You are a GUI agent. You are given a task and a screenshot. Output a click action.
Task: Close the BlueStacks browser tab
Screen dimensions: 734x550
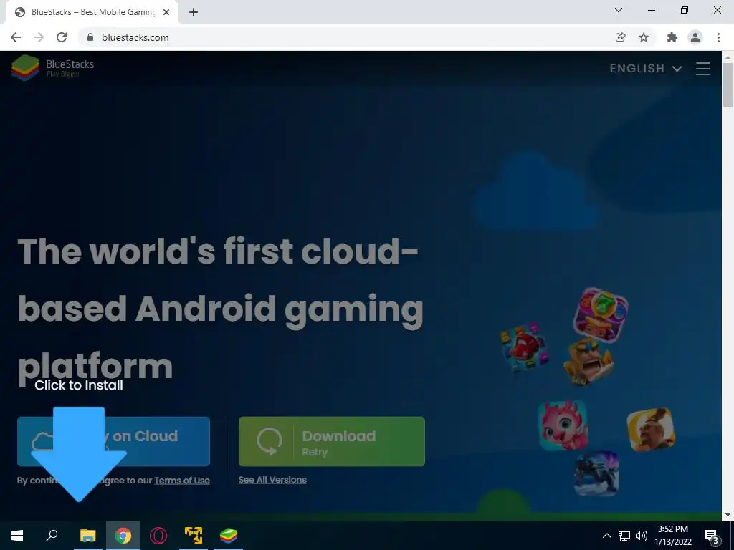point(166,12)
